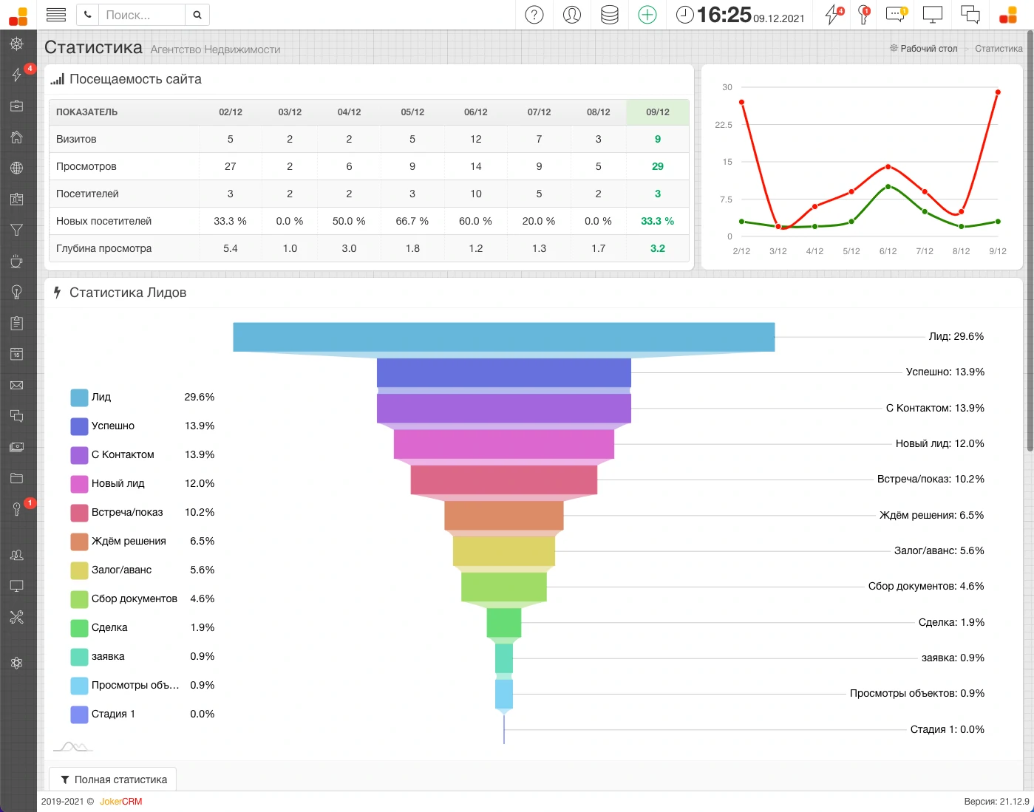Image resolution: width=1034 pixels, height=812 pixels.
Task: Open the wrench tools icon in sidebar
Action: click(16, 617)
